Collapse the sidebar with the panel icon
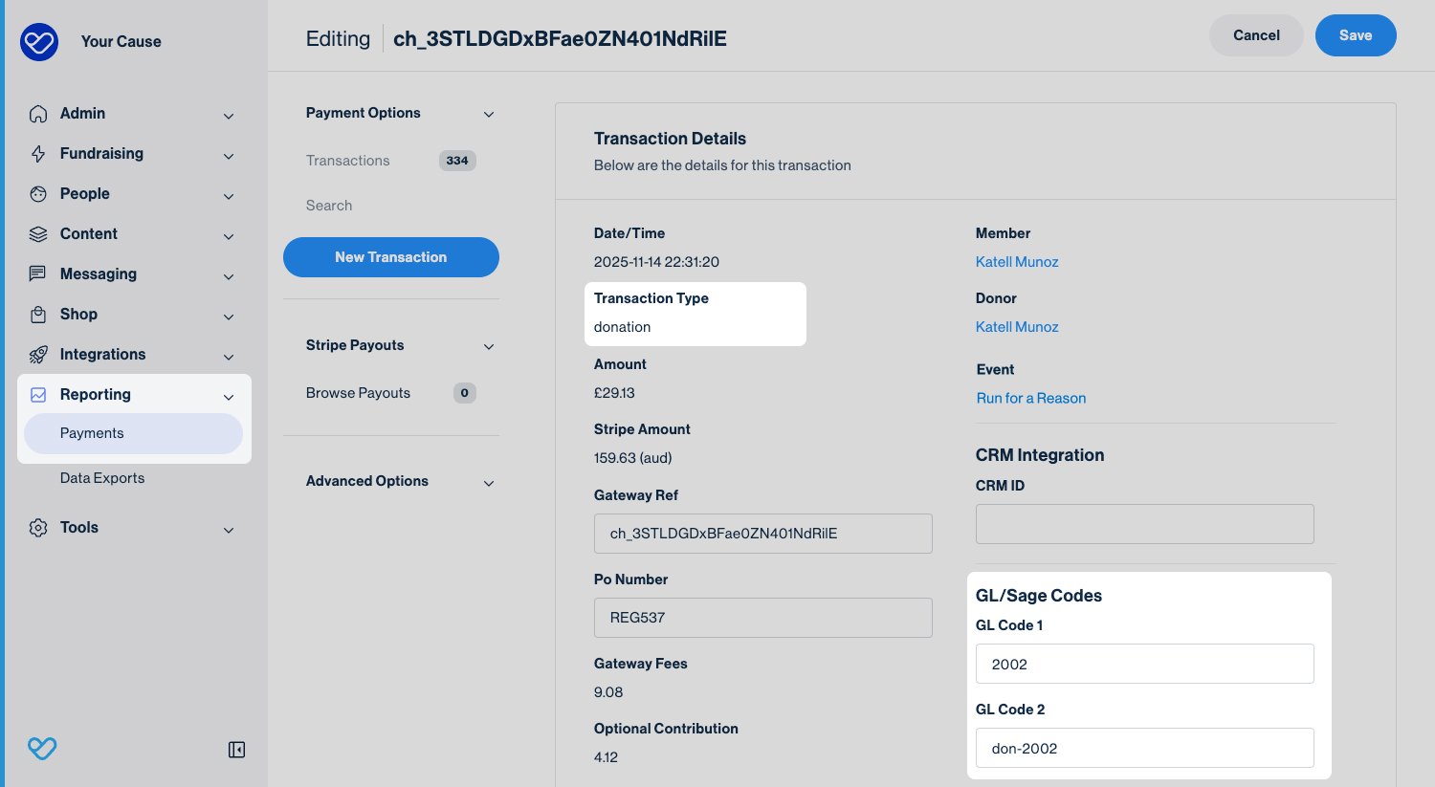1435x787 pixels. 236,750
